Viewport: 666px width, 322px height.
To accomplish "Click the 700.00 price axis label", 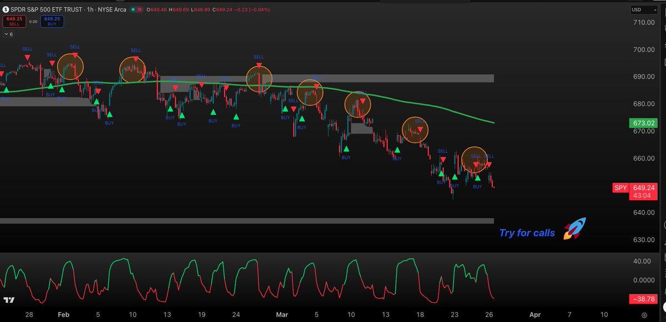I will coord(644,50).
